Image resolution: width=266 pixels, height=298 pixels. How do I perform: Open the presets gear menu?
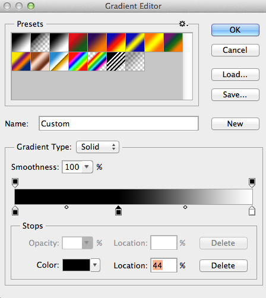pos(183,24)
